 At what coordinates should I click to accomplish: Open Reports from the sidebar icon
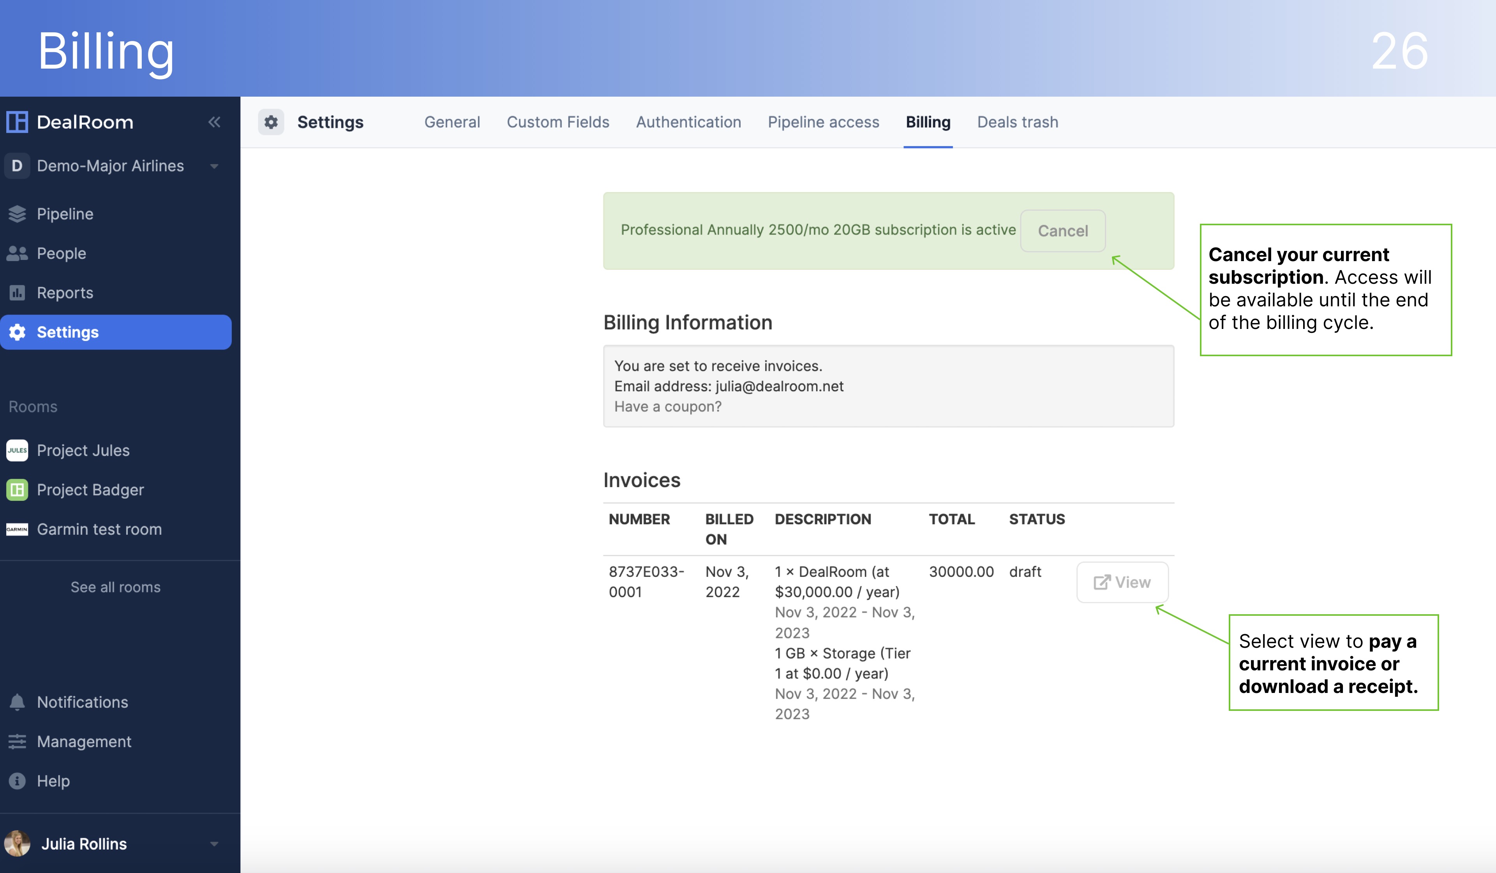(18, 293)
